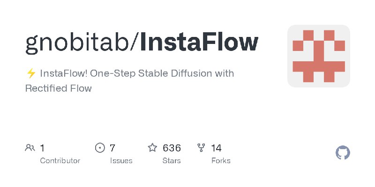Click the slash between owner and repo
This screenshot has height=187, width=375.
(x=135, y=43)
